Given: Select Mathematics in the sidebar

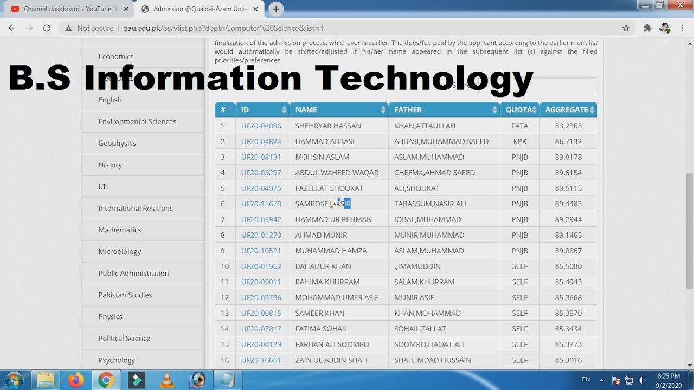Looking at the screenshot, I should (x=120, y=230).
